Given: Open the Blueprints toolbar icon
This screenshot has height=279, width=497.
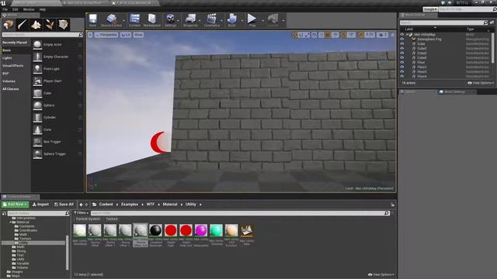Looking at the screenshot, I should 190,20.
